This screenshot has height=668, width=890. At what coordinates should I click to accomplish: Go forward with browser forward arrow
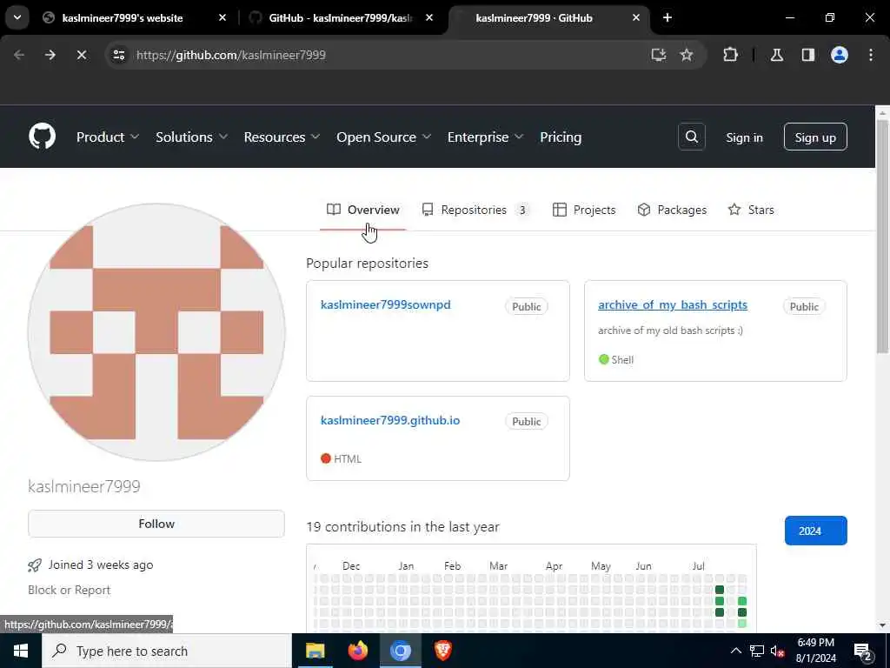[x=50, y=55]
